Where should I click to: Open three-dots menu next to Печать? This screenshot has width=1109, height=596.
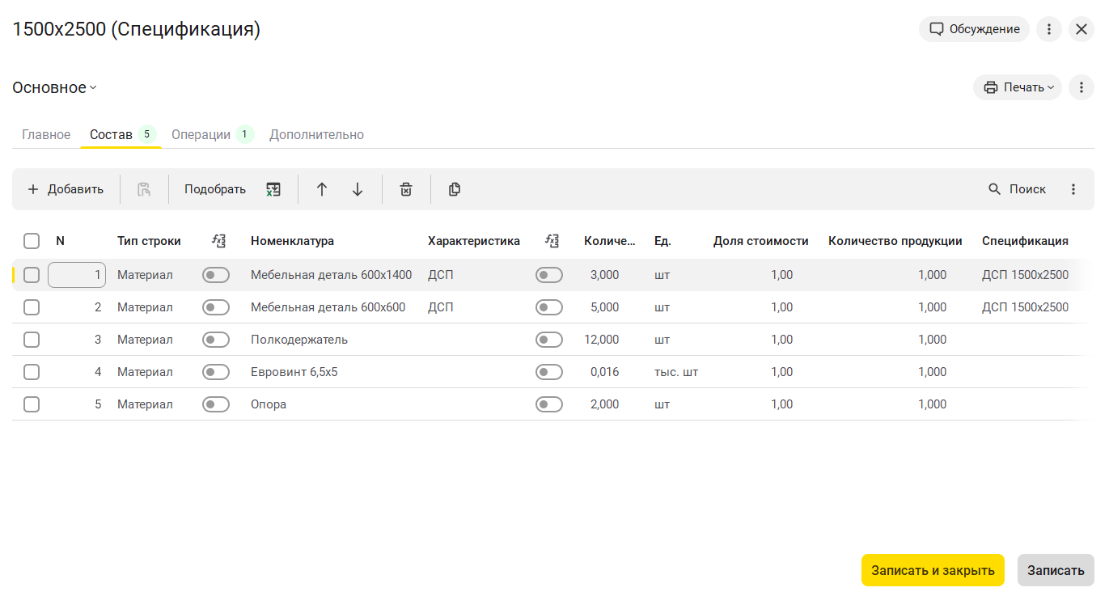click(x=1081, y=87)
